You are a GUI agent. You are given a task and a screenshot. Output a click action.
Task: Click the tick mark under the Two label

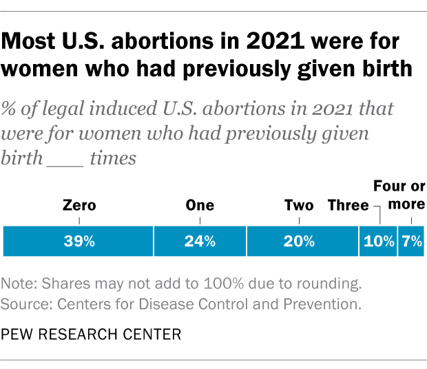coord(299,221)
